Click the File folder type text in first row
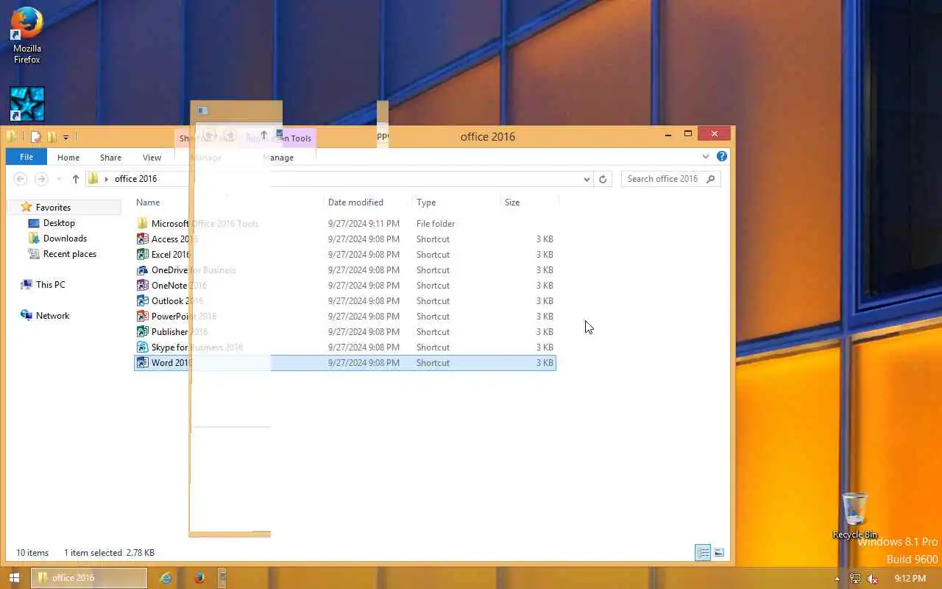This screenshot has width=942, height=589. 436,224
